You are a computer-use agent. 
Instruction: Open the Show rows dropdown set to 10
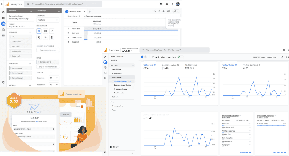click(x=54, y=78)
